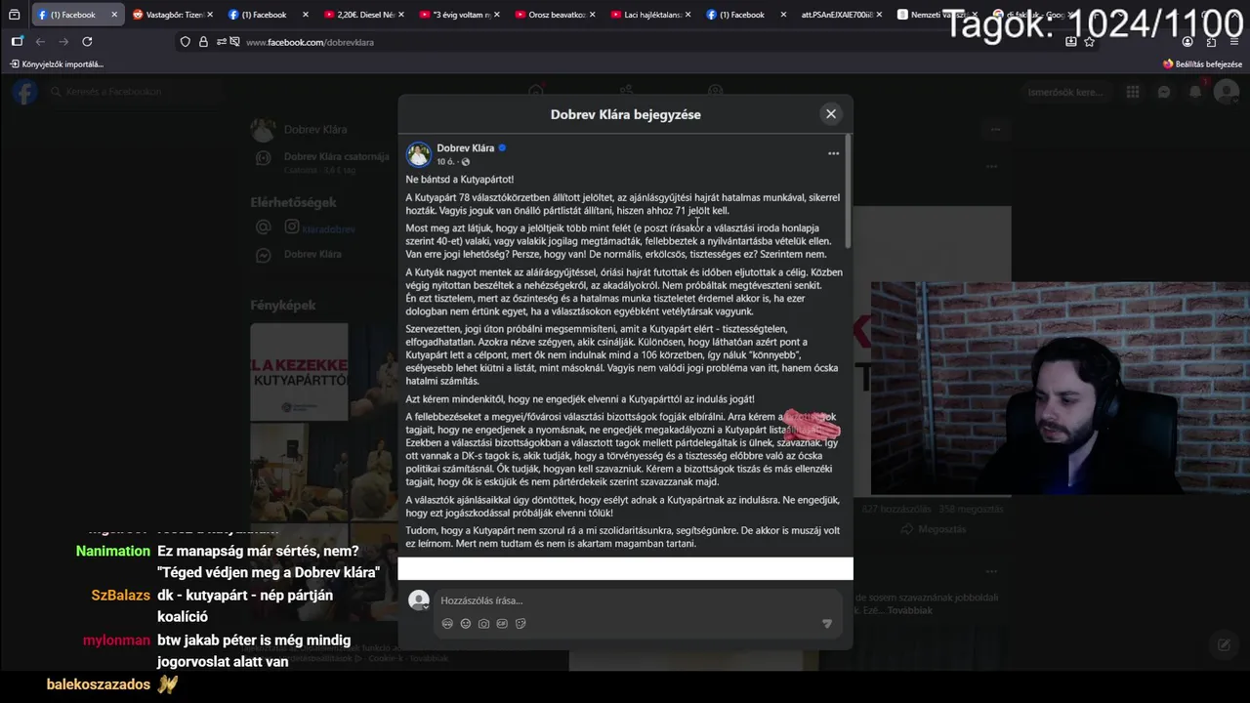Open the klaradobrev Instagram link

328,229
